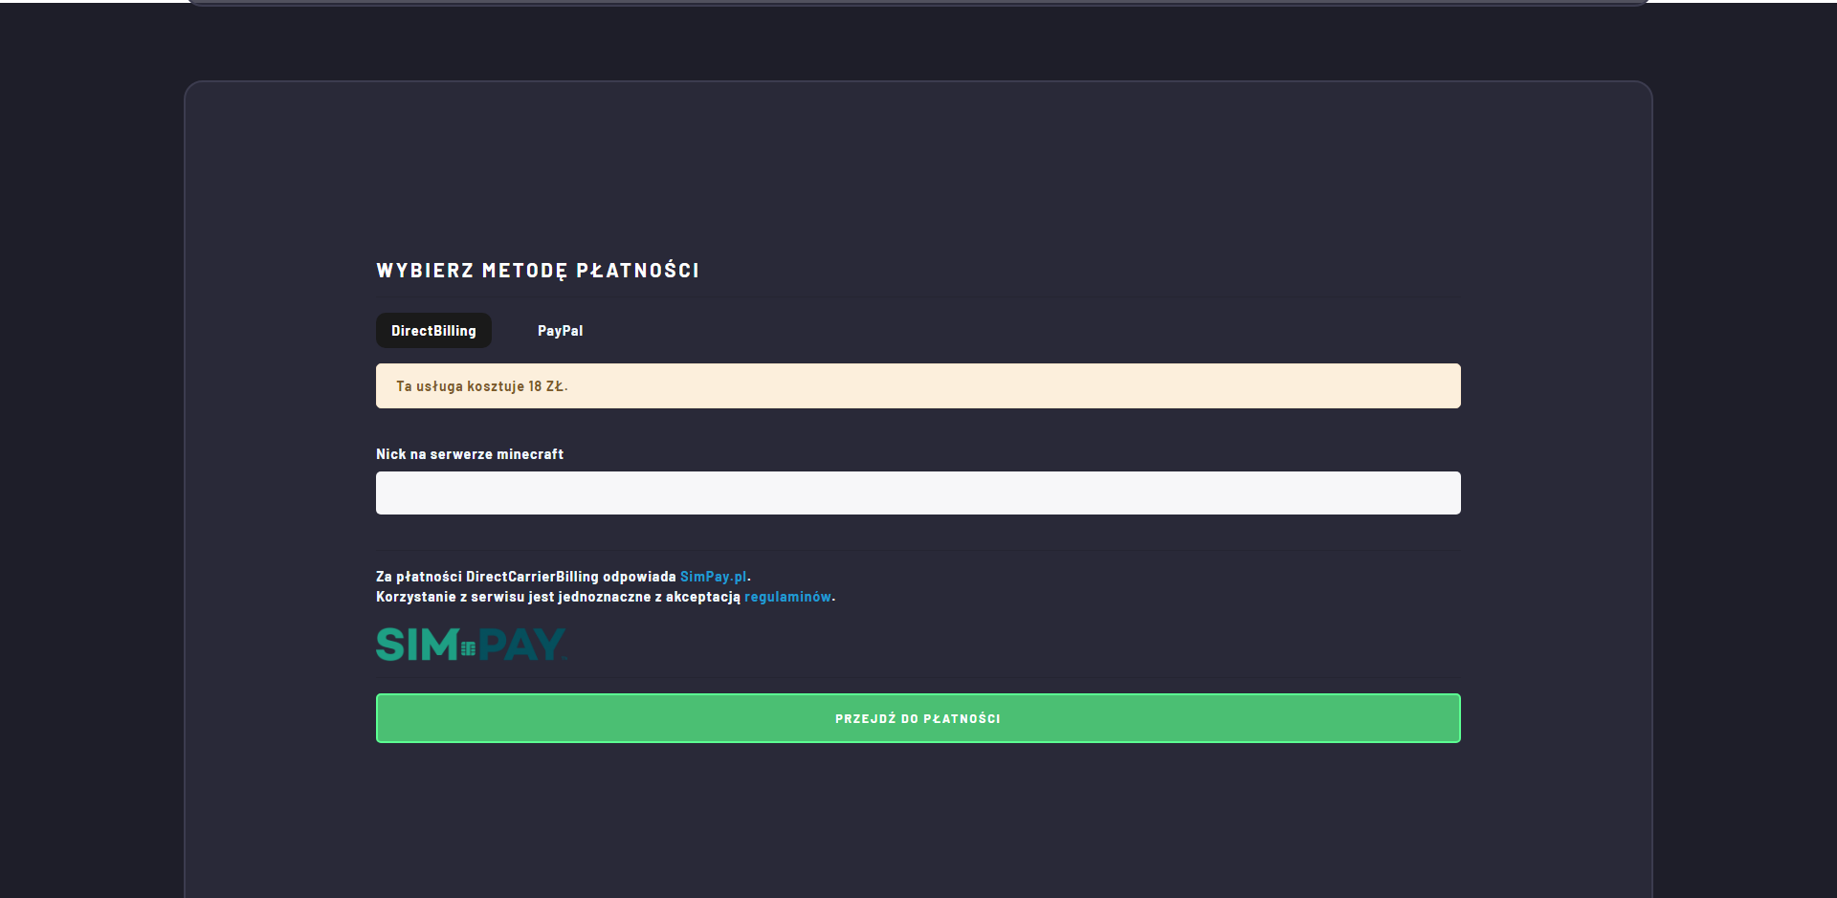Switch to the PayPal tab

(x=560, y=331)
